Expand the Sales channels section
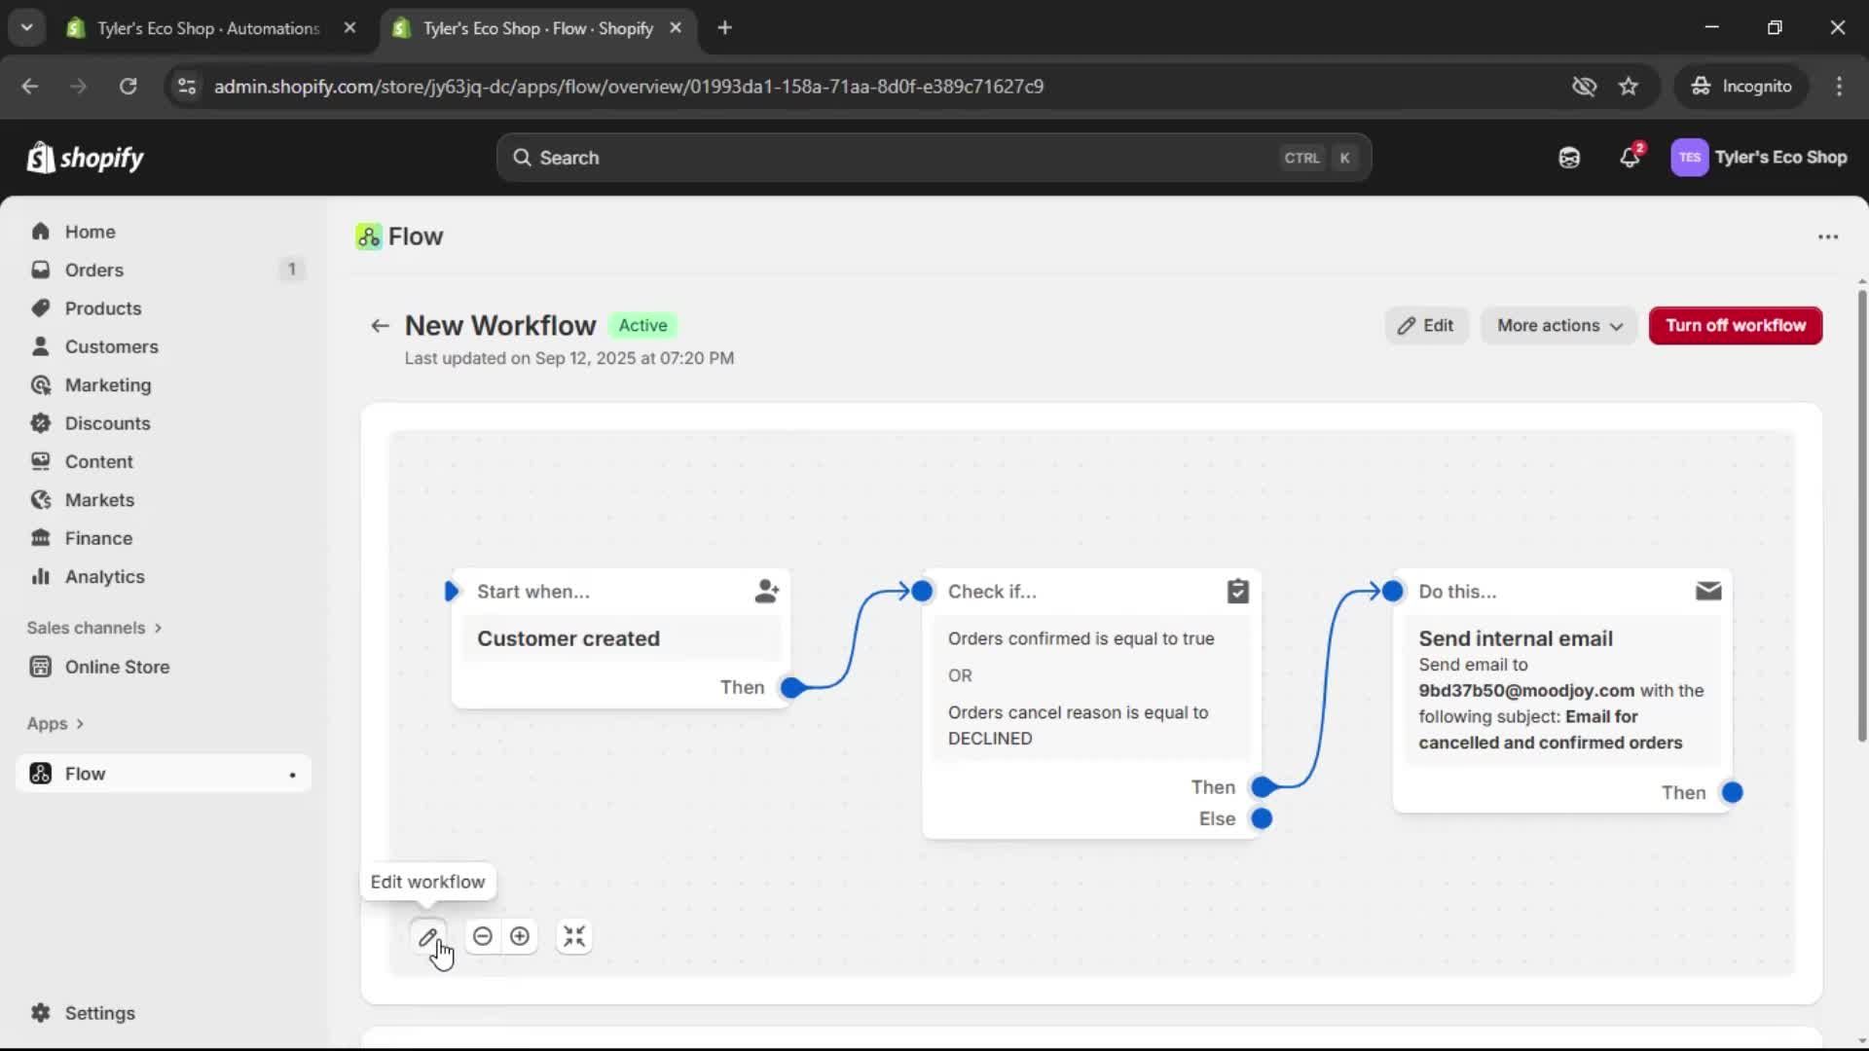1869x1051 pixels. (x=93, y=628)
